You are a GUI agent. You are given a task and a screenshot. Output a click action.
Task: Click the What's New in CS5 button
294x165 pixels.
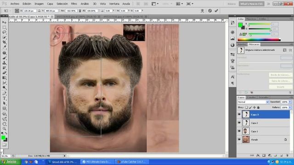pyautogui.click(x=251, y=4)
